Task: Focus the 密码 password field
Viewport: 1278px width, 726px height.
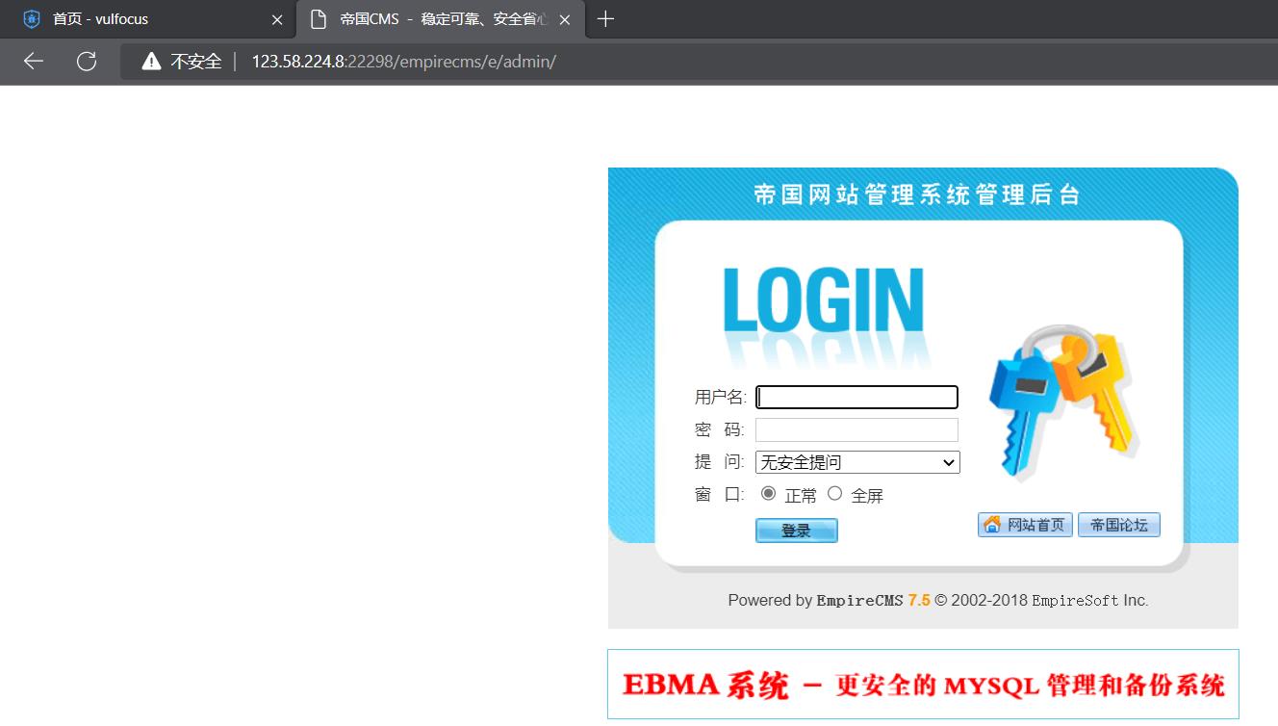Action: coord(856,429)
